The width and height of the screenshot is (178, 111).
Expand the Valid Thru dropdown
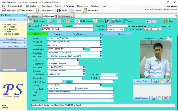click(117, 74)
